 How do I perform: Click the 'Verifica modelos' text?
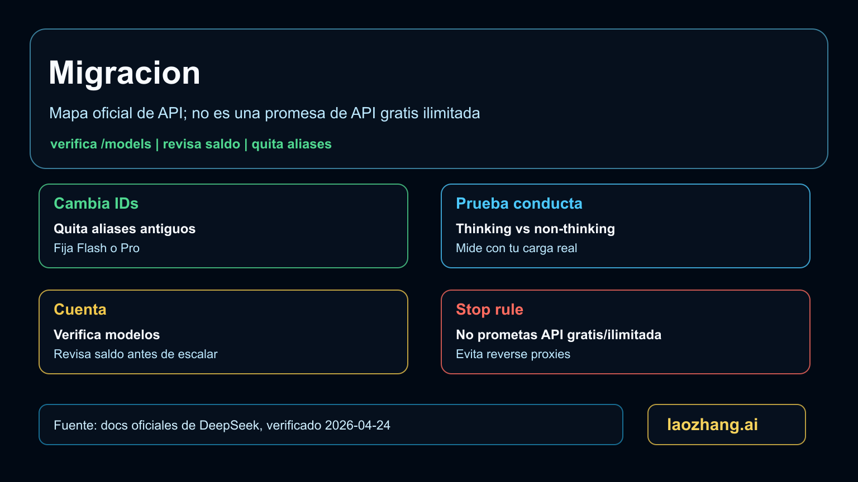coord(107,335)
